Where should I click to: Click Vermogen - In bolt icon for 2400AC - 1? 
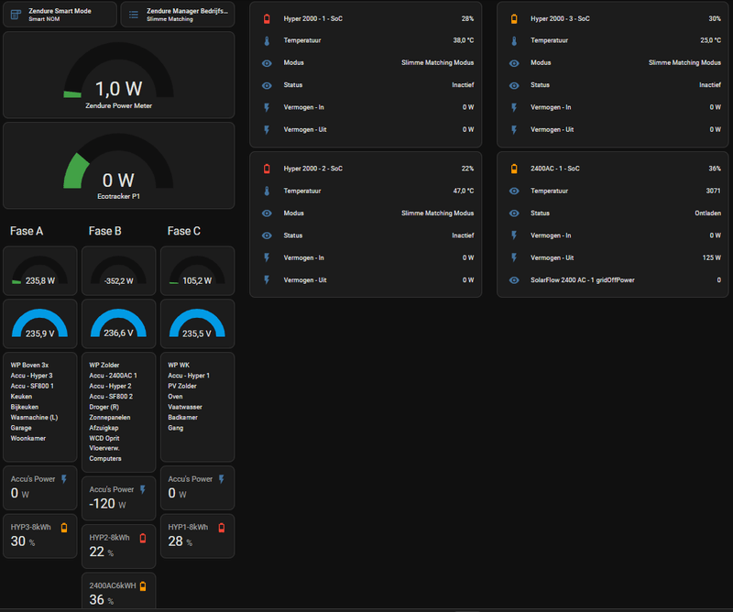[514, 235]
